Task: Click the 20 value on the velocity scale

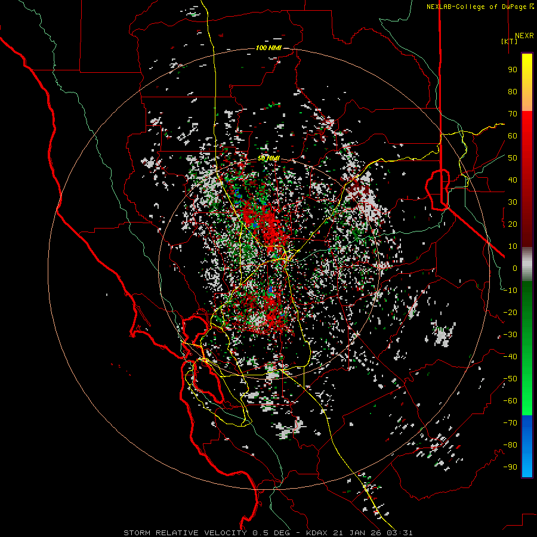Action: [x=513, y=224]
